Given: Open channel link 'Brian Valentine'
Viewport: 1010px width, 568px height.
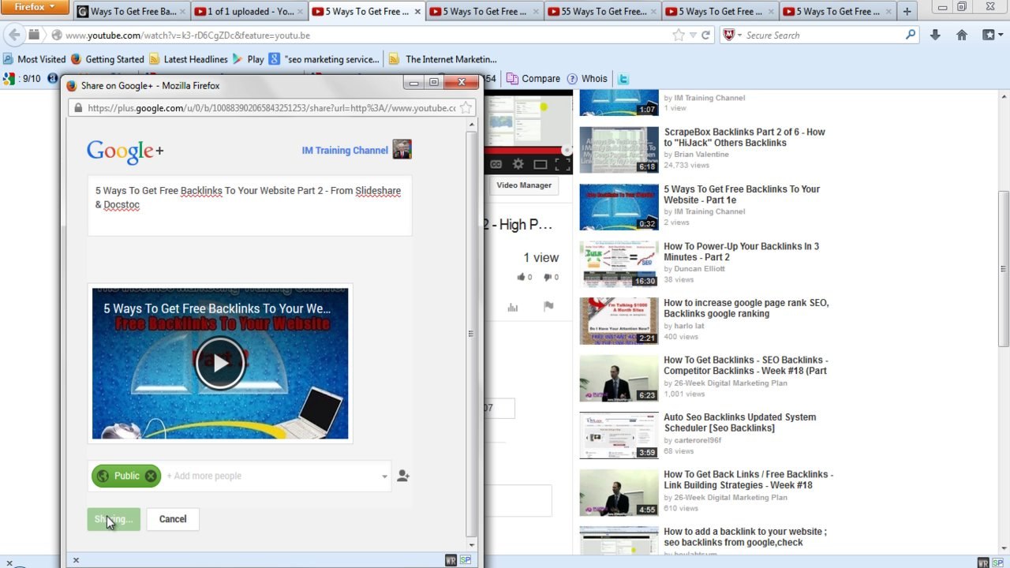Looking at the screenshot, I should [x=701, y=155].
